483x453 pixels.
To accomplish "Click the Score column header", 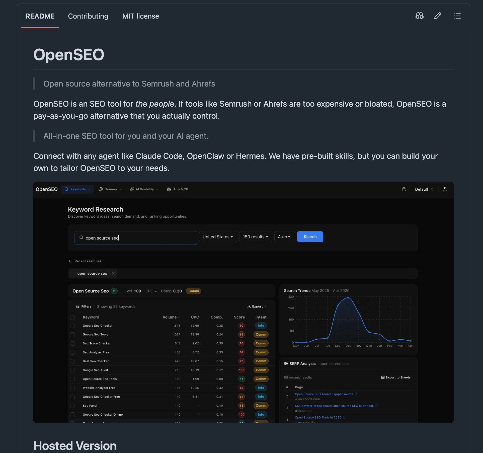I will pyautogui.click(x=239, y=317).
